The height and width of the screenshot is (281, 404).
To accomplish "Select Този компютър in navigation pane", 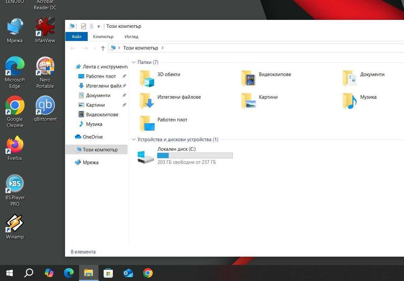I will (97, 150).
